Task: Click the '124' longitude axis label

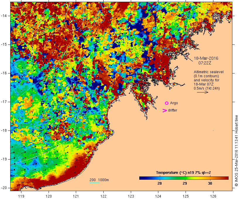Action: 158,196
